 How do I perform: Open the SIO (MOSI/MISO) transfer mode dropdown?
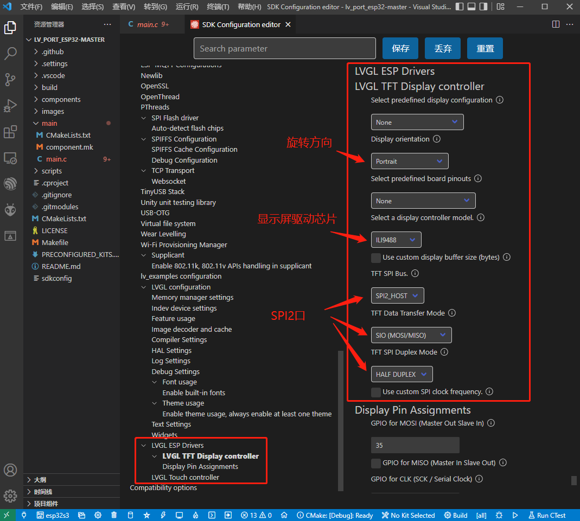tap(411, 335)
